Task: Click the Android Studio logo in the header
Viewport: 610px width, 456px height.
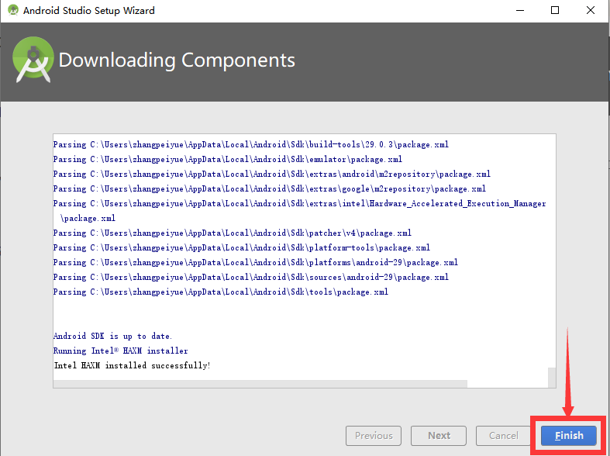Action: [33, 60]
